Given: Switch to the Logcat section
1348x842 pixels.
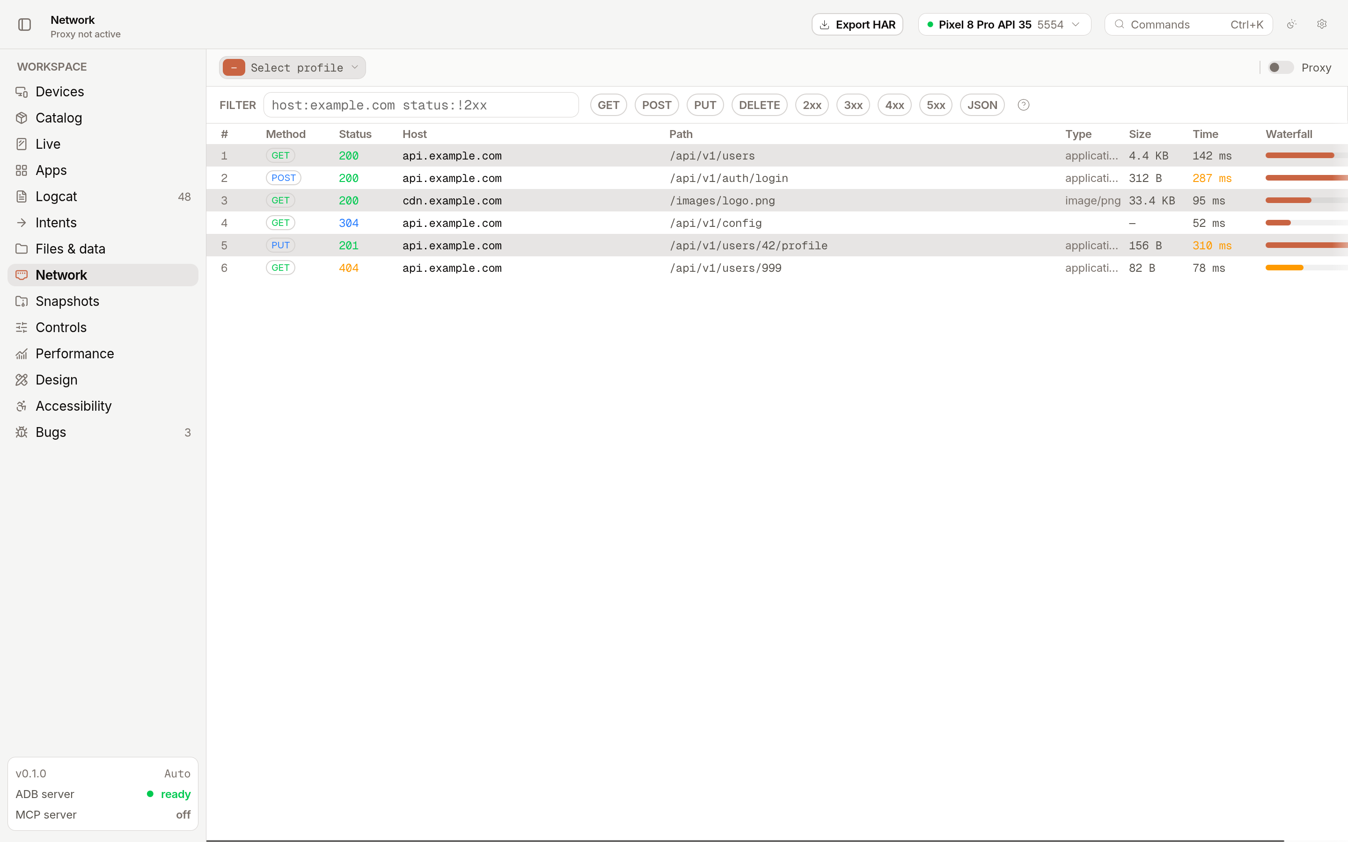Looking at the screenshot, I should [103, 196].
